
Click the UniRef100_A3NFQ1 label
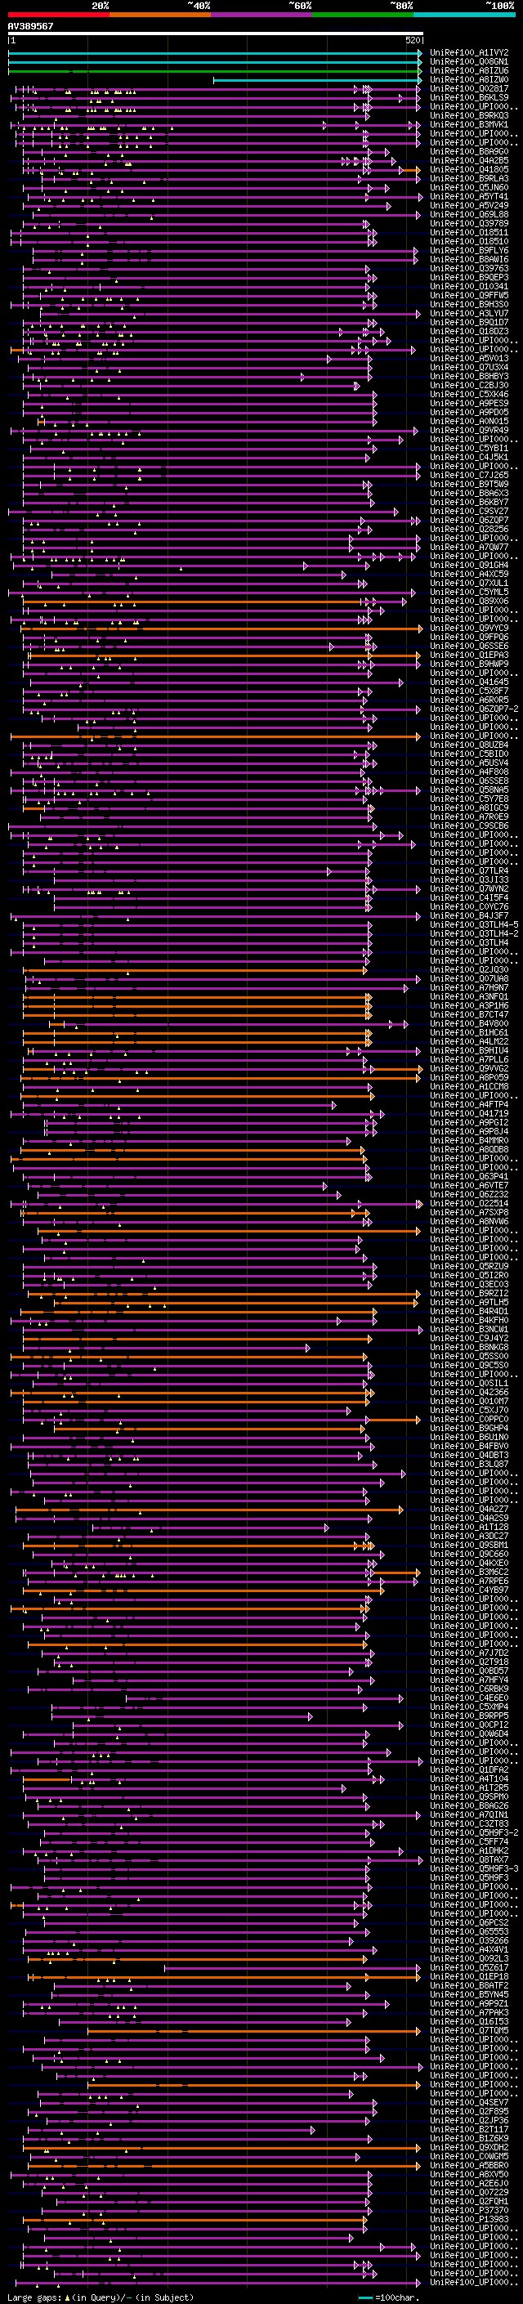469,996
